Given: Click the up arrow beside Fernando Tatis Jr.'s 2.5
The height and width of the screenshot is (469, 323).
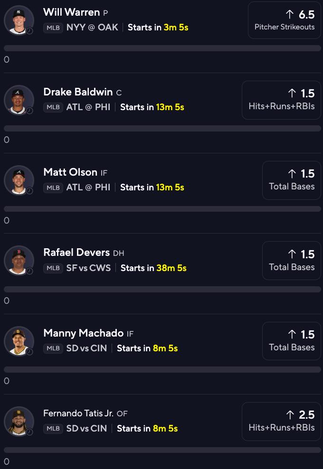Looking at the screenshot, I should tap(290, 415).
